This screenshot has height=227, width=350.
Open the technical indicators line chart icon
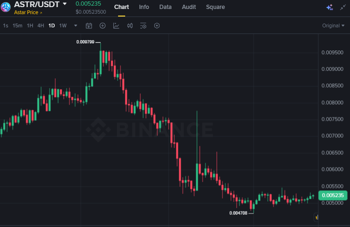click(116, 25)
